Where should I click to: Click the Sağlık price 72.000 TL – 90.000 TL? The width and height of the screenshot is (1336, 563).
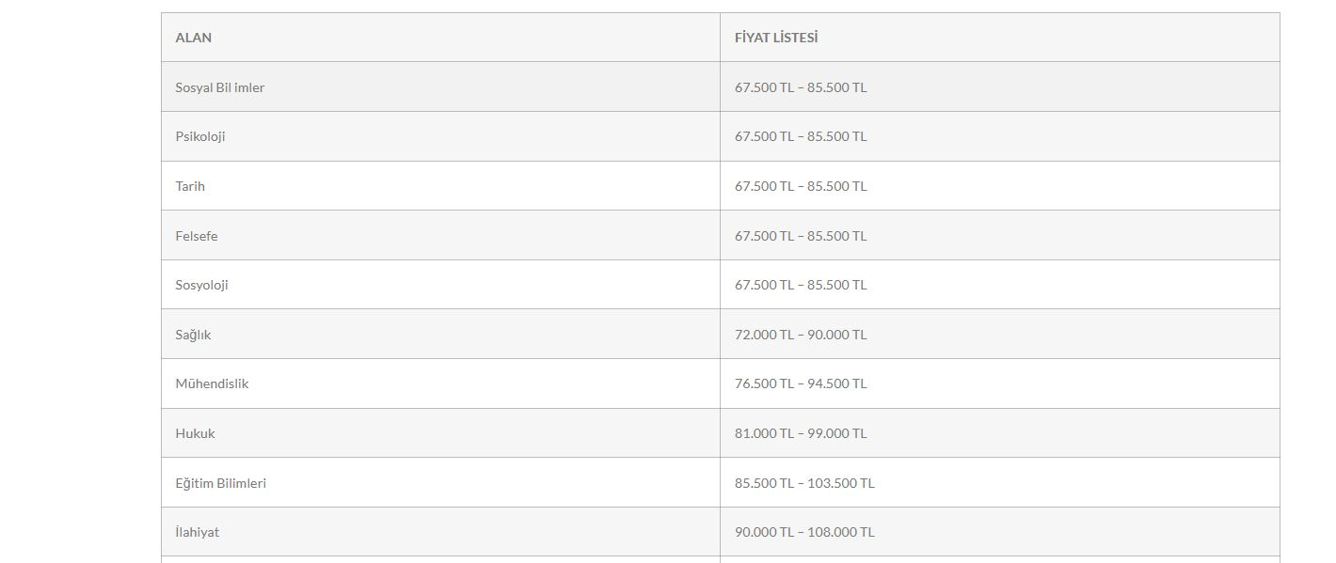click(x=801, y=335)
